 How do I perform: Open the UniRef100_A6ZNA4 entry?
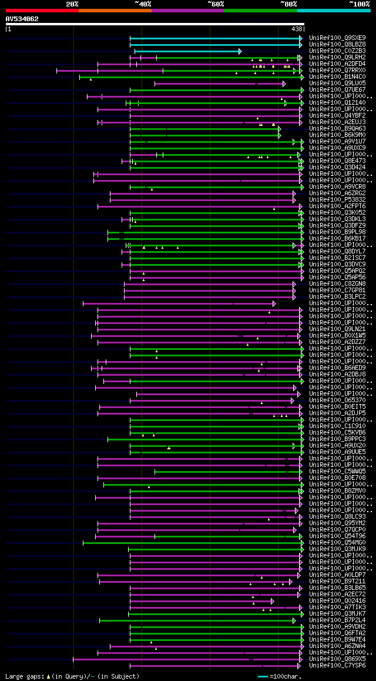click(337, 647)
